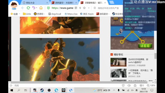This screenshot has width=165, height=93.
Task: Open the Switch console article thumbnail
Action: (118, 62)
